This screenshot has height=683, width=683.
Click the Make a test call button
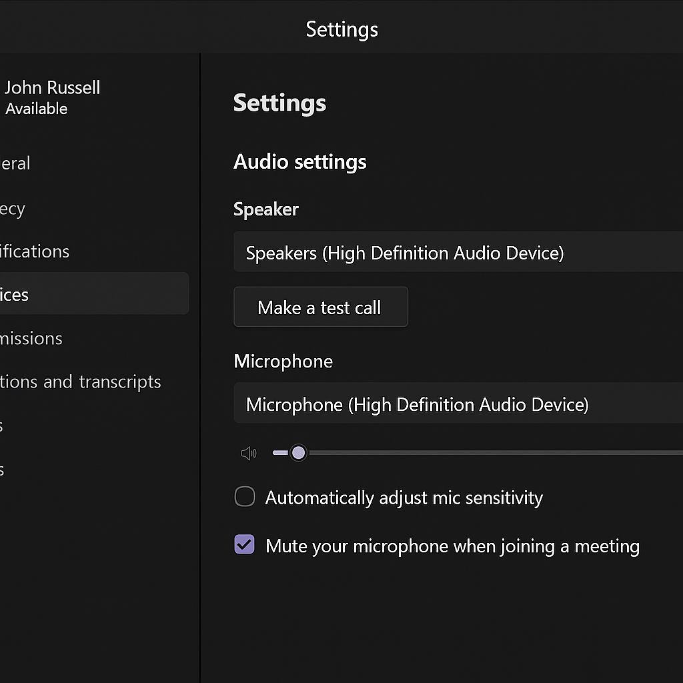[x=321, y=307]
